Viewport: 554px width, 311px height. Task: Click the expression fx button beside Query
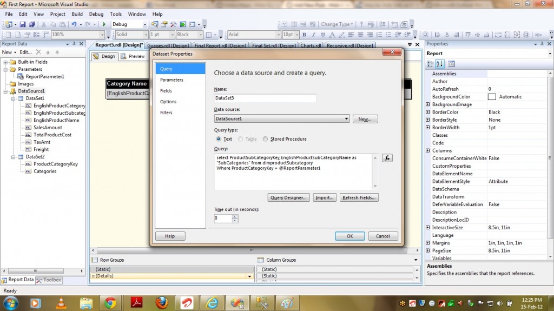[387, 158]
